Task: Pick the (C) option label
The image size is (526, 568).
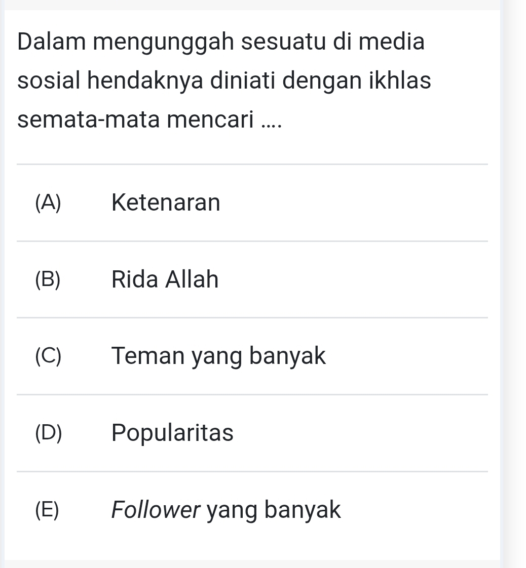Action: (49, 356)
